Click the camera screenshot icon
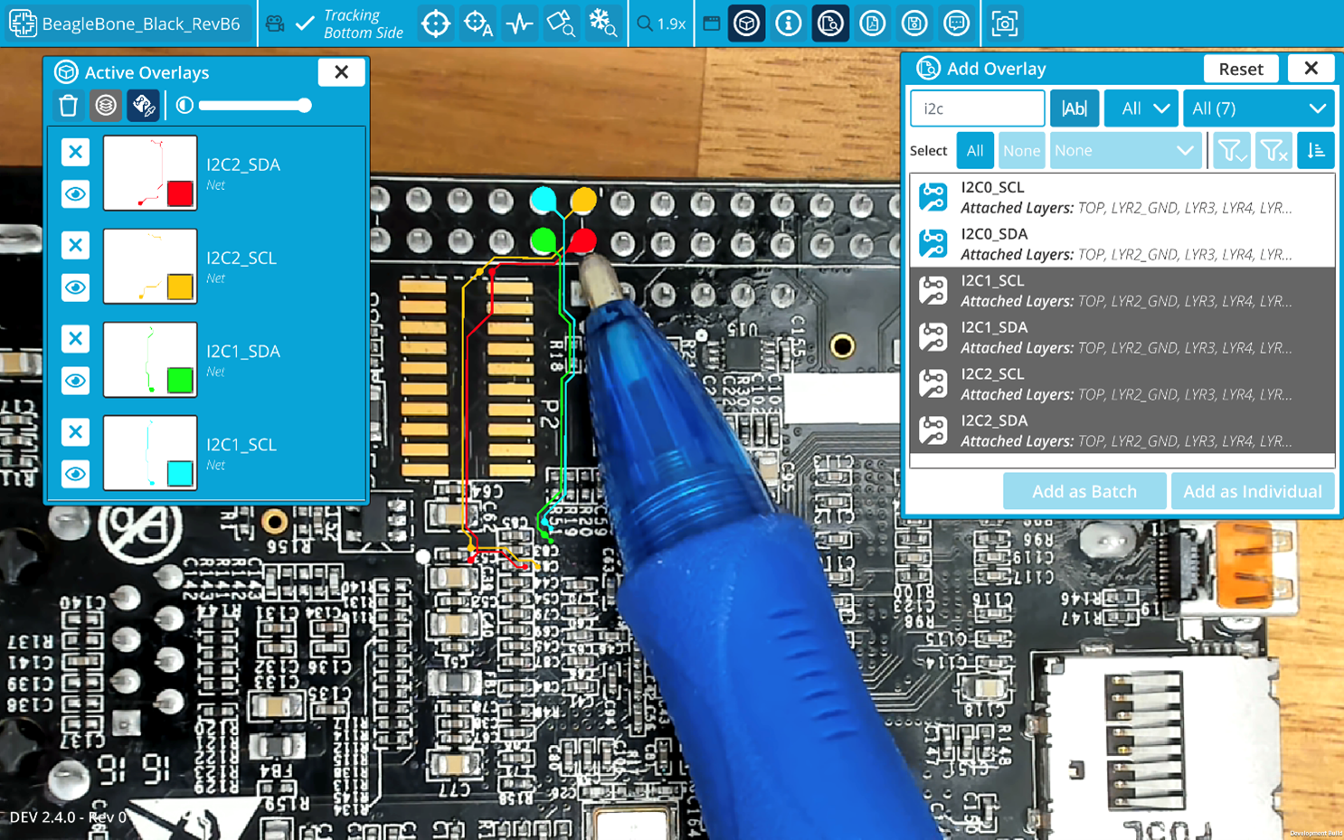The width and height of the screenshot is (1344, 840). (x=1004, y=24)
